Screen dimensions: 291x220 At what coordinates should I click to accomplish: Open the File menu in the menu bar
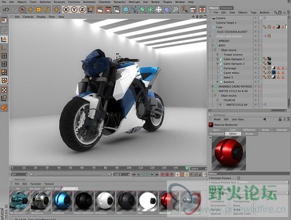(x=4, y=2)
